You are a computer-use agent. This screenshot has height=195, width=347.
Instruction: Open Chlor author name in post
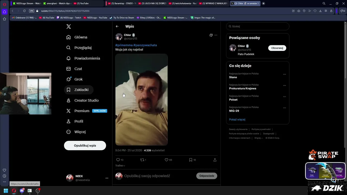click(127, 35)
